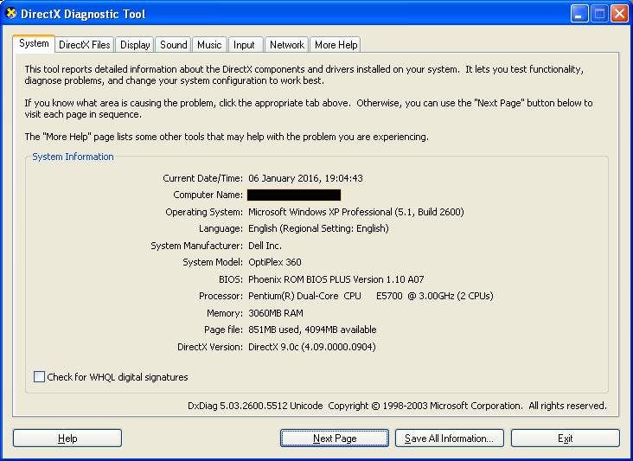Switch to the DirectX Files tab
The image size is (633, 461).
85,45
